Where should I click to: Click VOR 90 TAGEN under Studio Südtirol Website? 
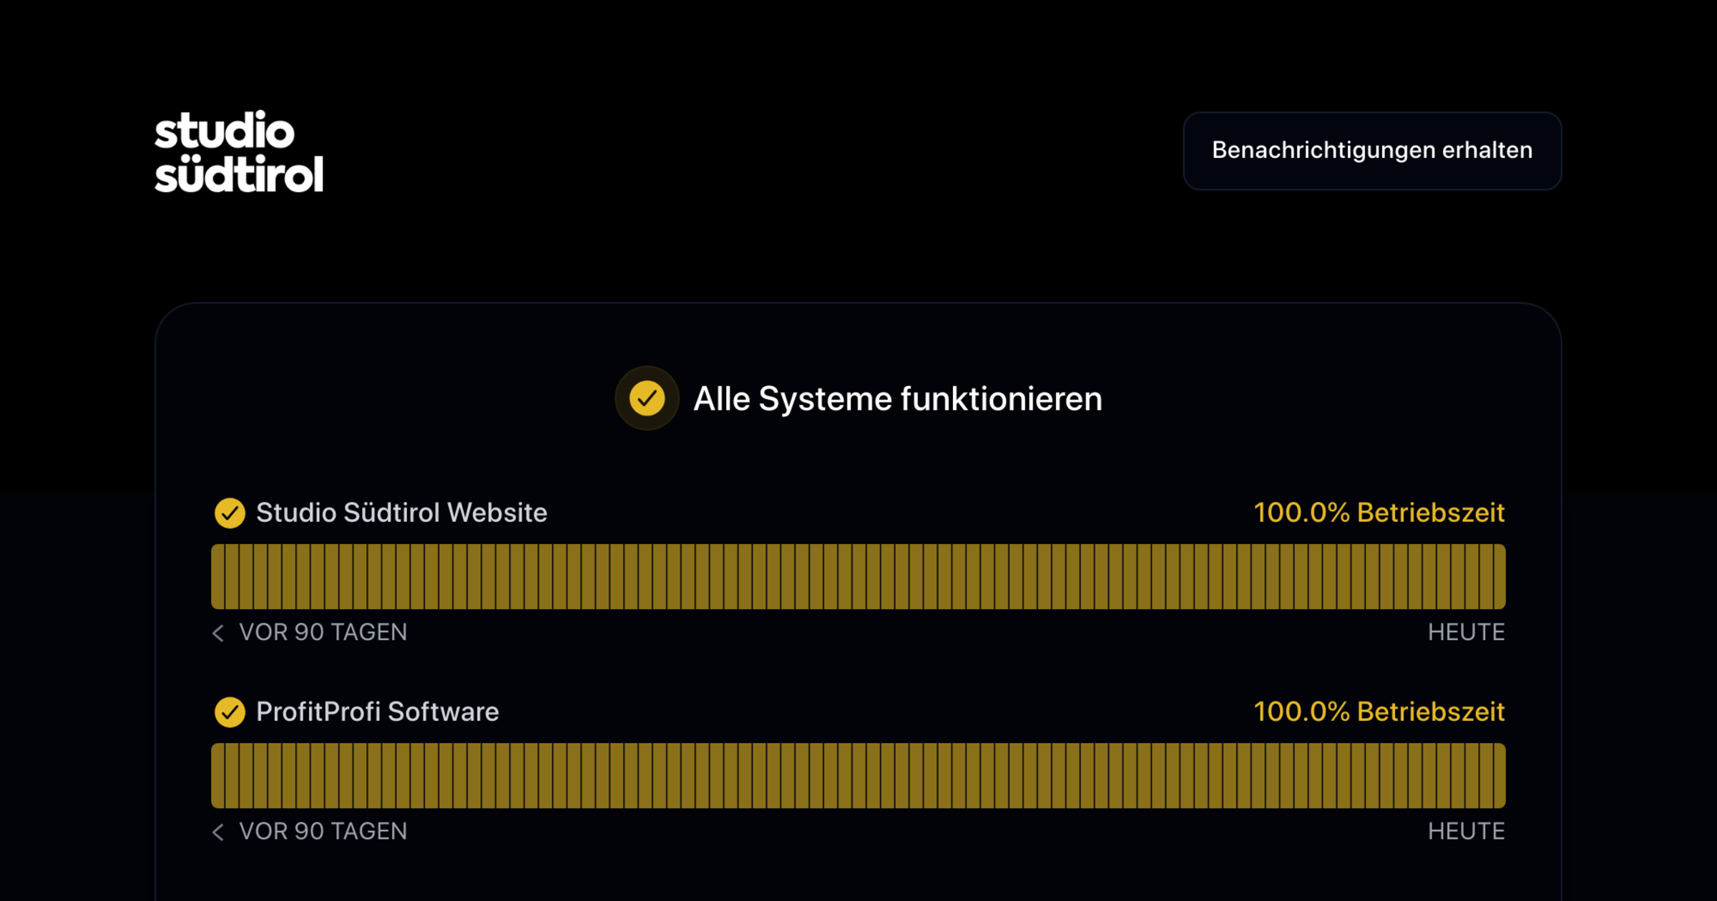pos(323,632)
